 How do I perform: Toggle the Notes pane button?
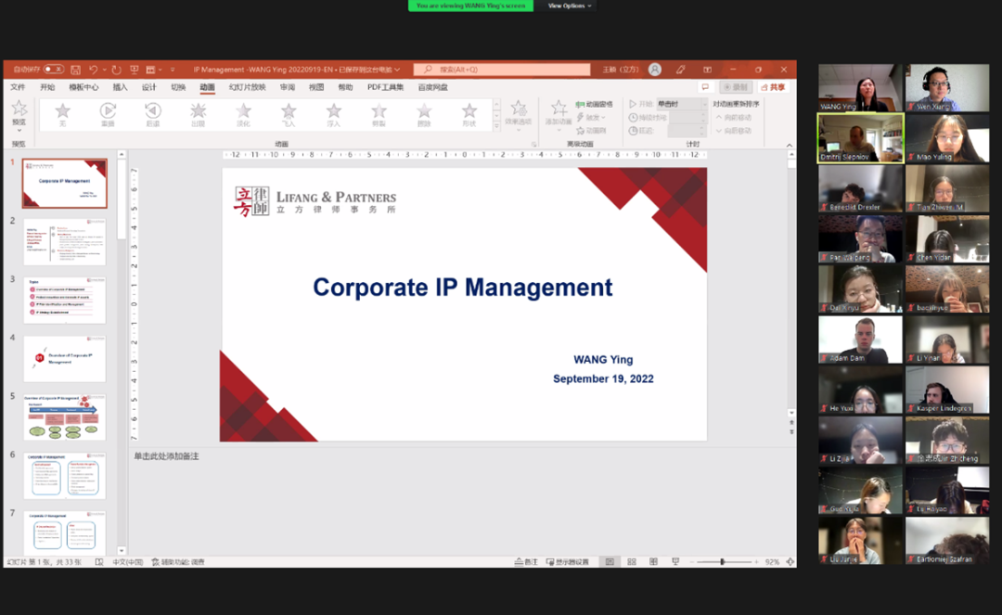pos(525,562)
